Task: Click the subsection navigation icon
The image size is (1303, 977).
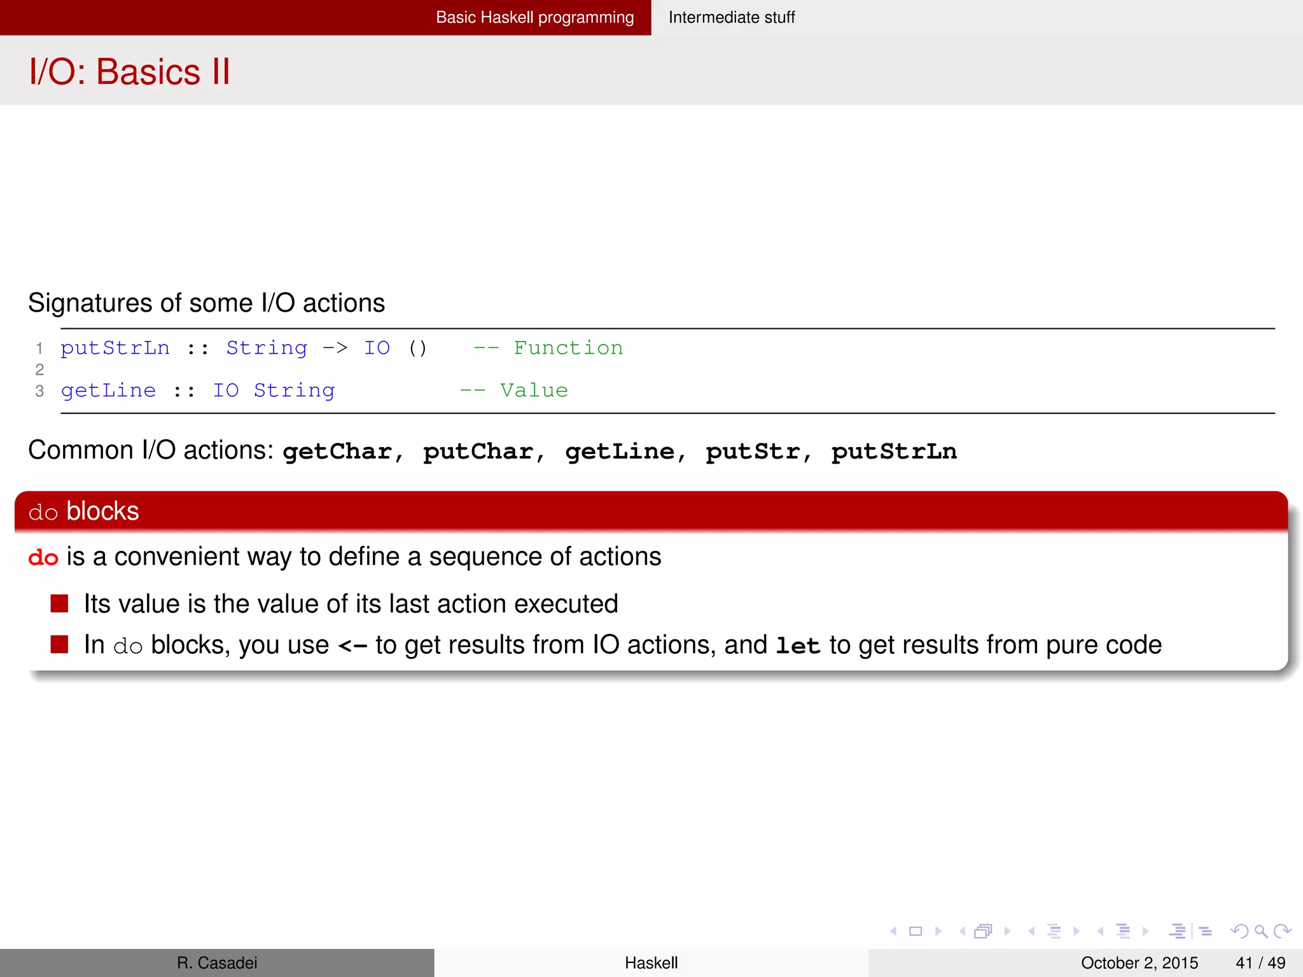Action: tap(1054, 931)
